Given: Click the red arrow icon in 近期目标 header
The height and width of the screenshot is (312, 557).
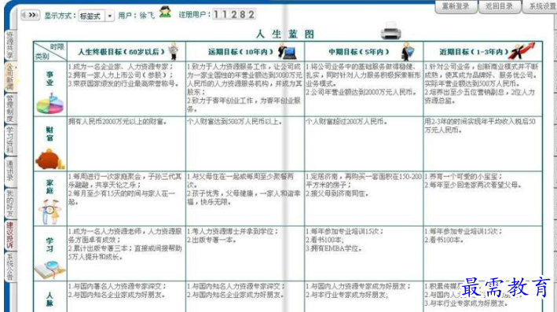Looking at the screenshot, I should click(x=521, y=51).
